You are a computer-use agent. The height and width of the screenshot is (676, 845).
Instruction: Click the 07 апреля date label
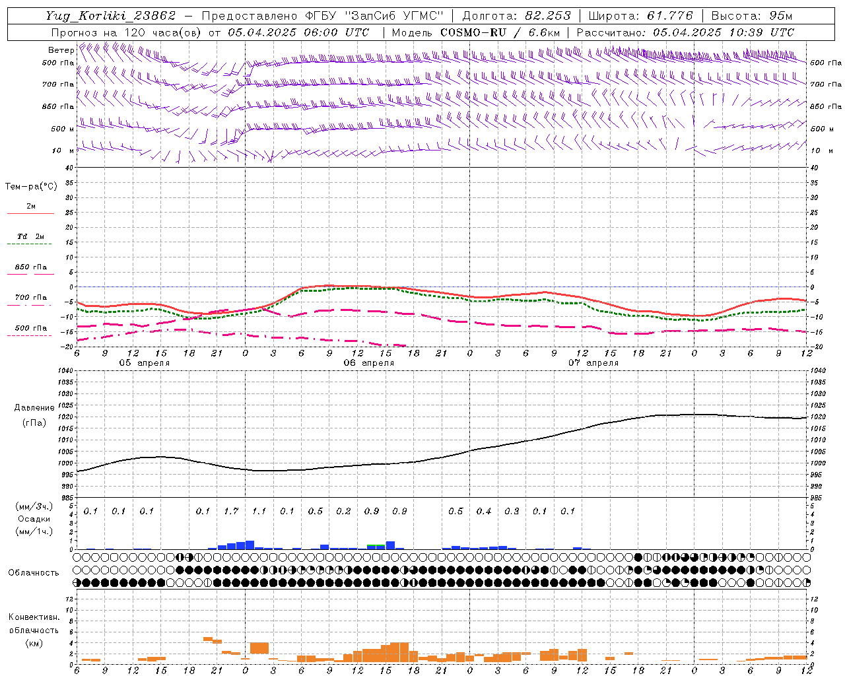pyautogui.click(x=593, y=363)
